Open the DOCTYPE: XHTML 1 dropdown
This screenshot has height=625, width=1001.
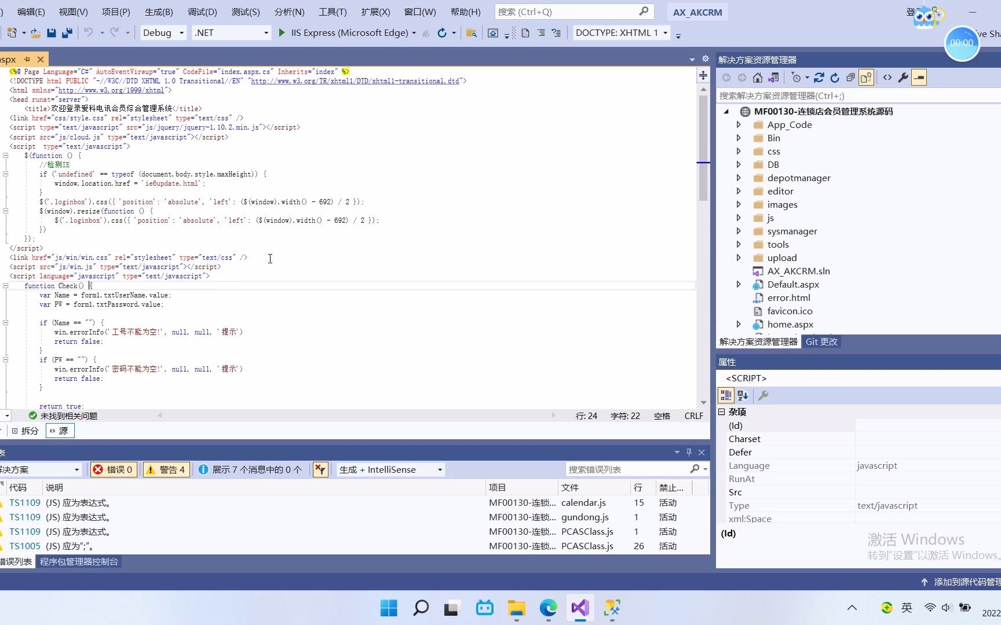(x=622, y=33)
